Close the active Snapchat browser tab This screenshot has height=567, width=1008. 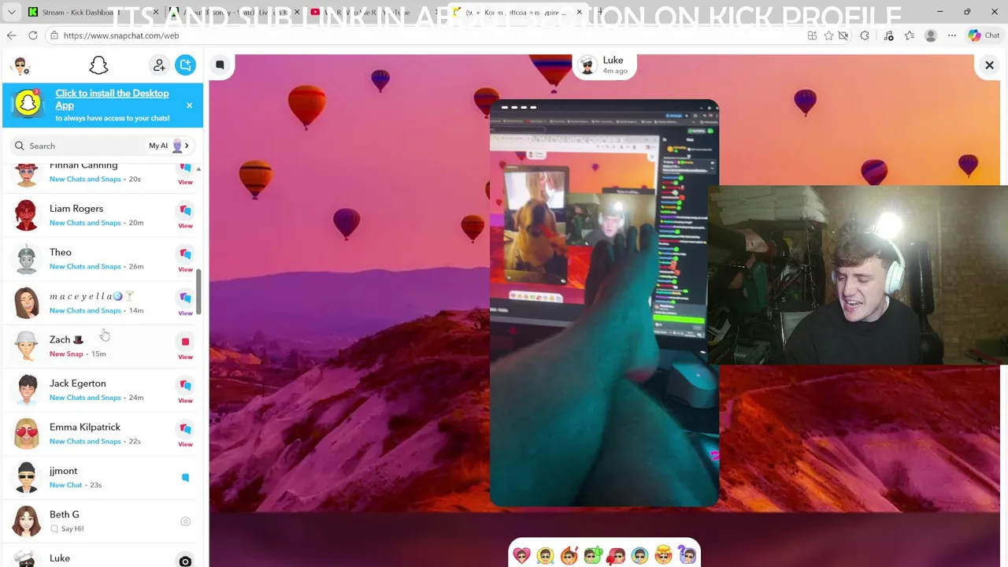pyautogui.click(x=579, y=12)
